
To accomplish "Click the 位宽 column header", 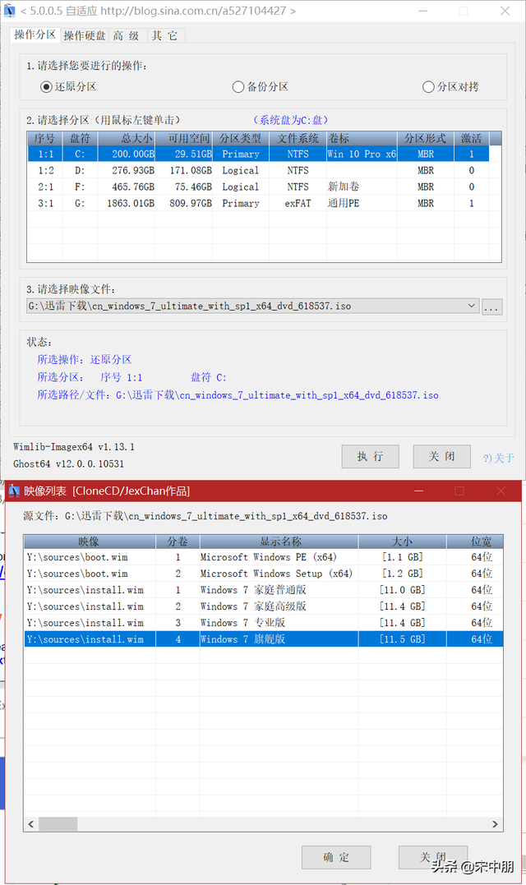I will pos(475,542).
